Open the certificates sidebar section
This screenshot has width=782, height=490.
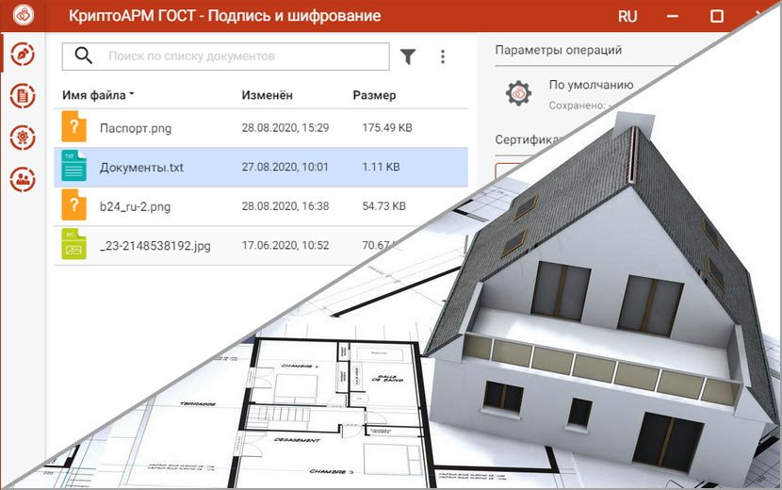(x=23, y=138)
